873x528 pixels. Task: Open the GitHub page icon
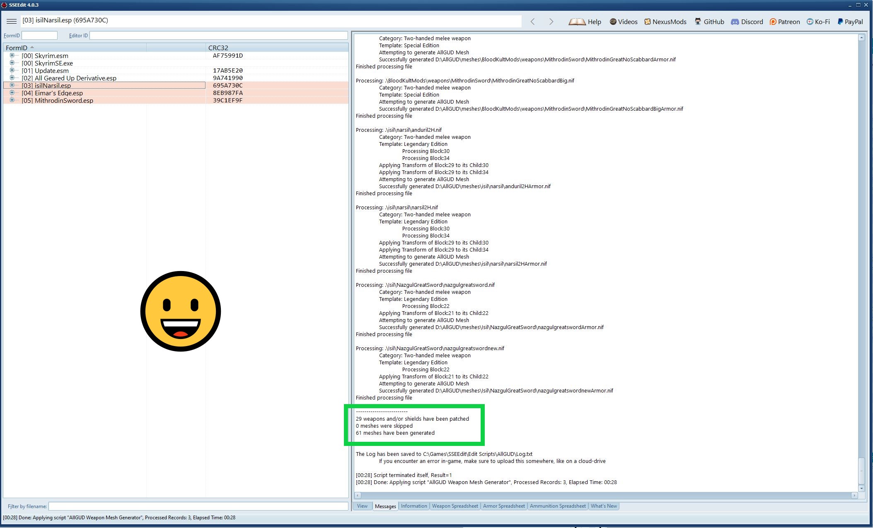click(x=698, y=22)
